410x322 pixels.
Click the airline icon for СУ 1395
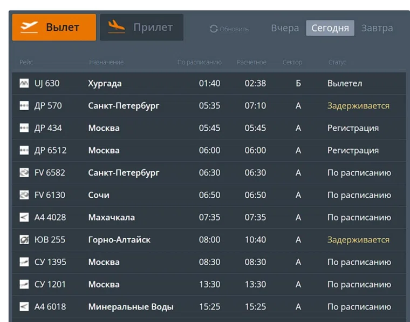(x=24, y=262)
